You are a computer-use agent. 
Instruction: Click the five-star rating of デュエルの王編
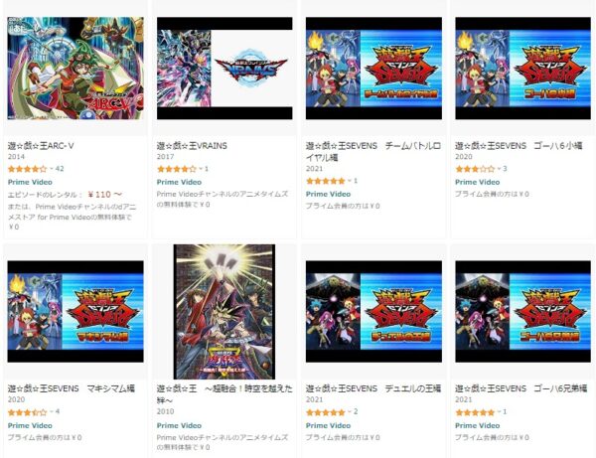326,412
